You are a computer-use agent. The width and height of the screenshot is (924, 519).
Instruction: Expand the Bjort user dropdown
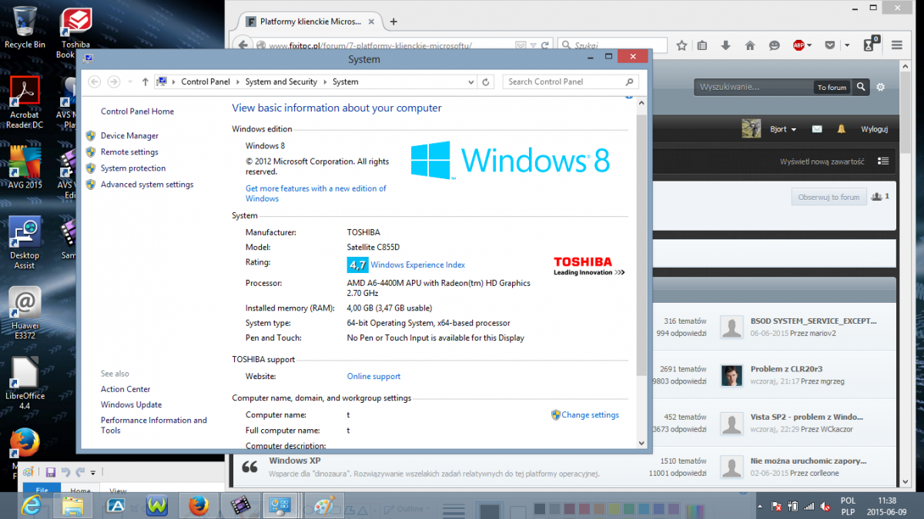click(783, 129)
